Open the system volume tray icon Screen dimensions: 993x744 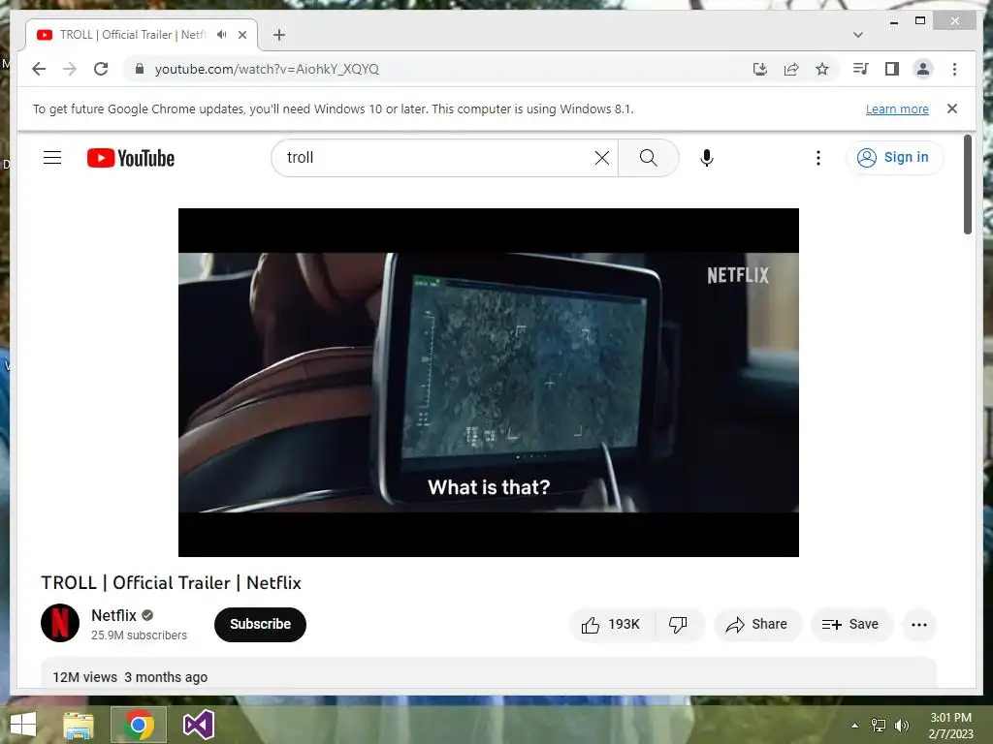click(902, 726)
